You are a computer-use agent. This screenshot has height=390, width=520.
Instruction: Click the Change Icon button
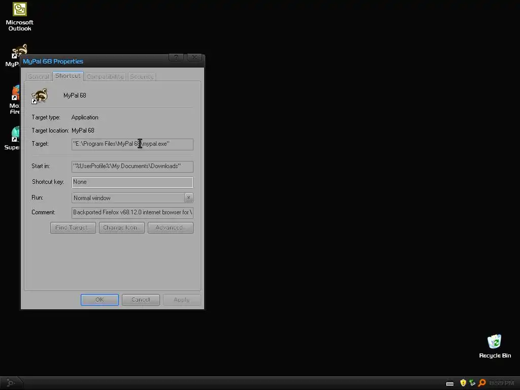coord(122,228)
